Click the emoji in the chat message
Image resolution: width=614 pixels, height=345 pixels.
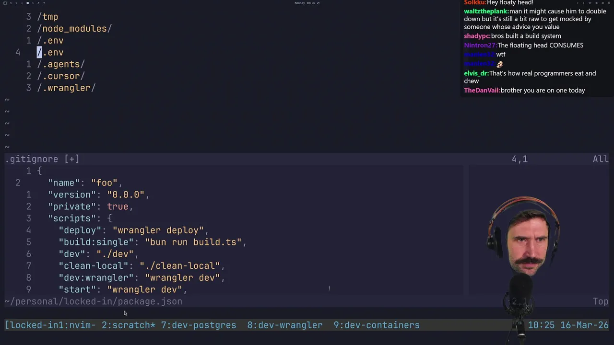point(500,64)
